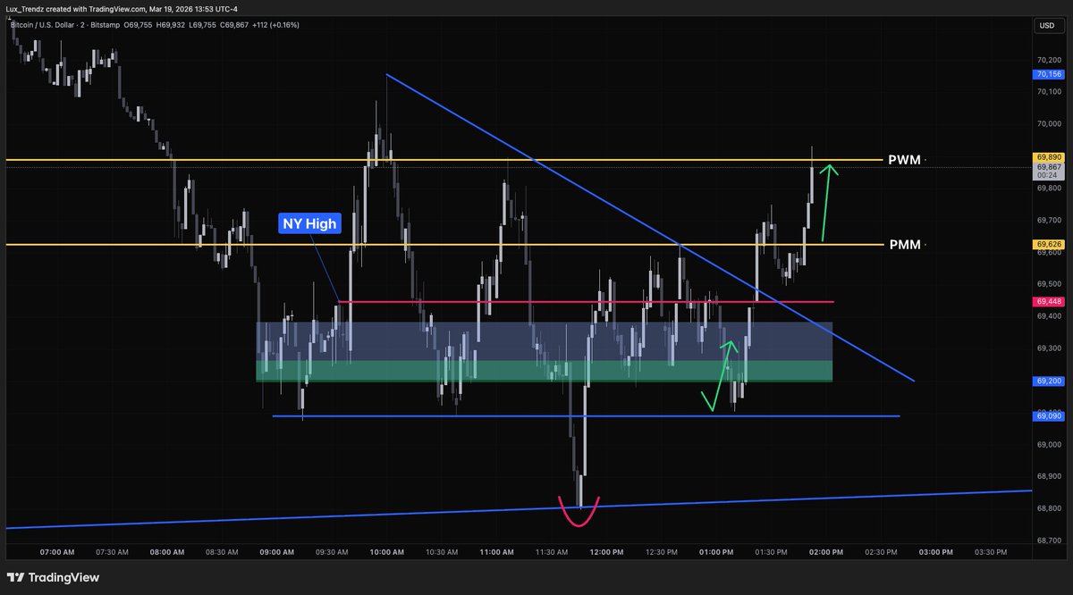Select the green shaded zone rectangle

click(544, 371)
